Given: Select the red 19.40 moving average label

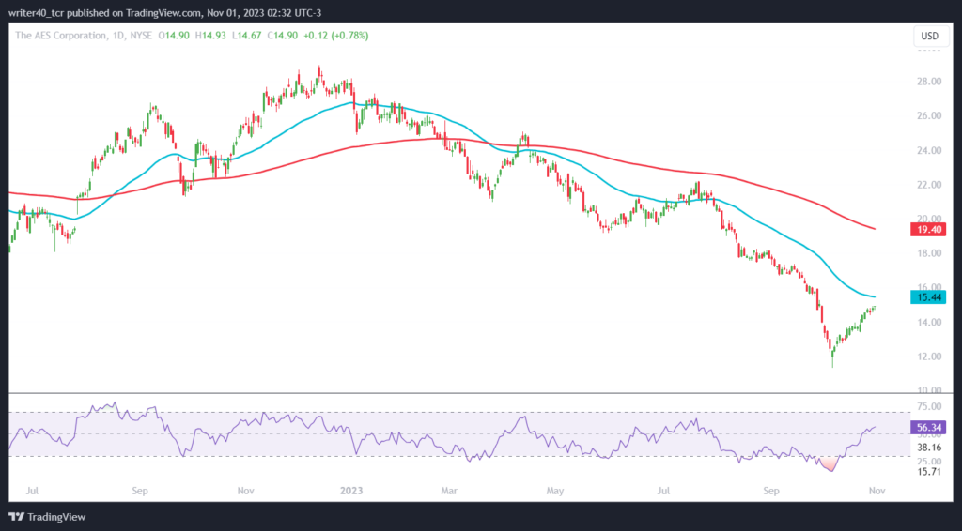Looking at the screenshot, I should (928, 230).
